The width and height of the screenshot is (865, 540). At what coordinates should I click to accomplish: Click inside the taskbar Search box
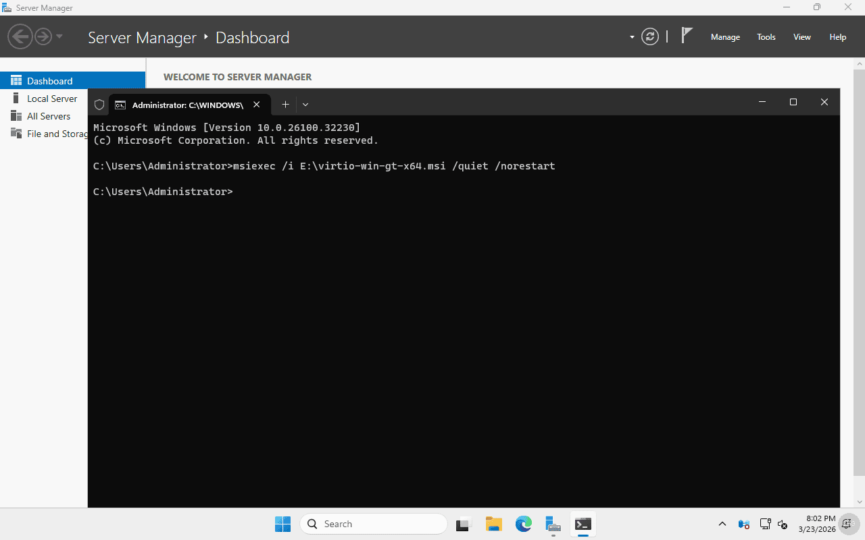point(374,524)
